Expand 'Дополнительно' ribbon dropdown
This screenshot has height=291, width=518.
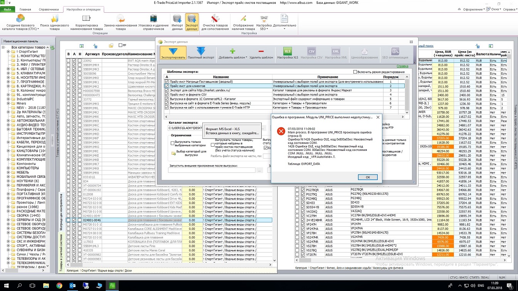284,22
